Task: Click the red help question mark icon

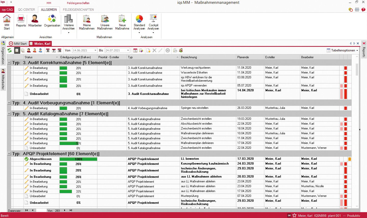Action: (363, 10)
